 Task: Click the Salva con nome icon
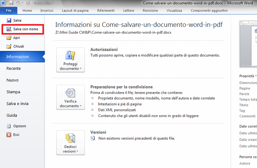[9, 29]
